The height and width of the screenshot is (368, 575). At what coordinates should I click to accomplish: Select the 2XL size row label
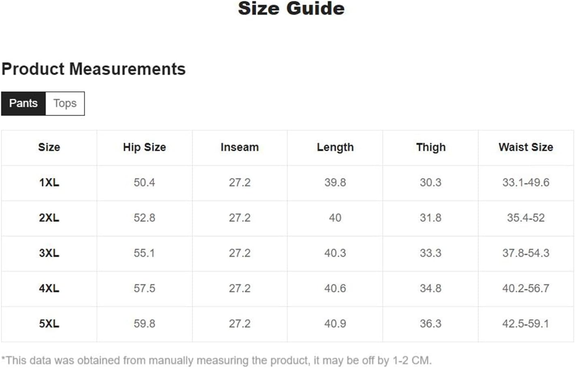[x=49, y=218]
